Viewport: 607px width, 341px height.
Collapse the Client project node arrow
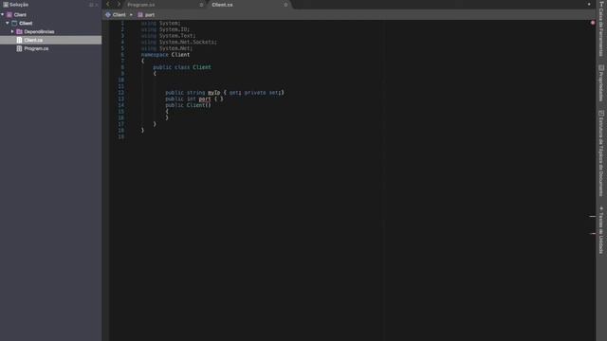(x=8, y=23)
